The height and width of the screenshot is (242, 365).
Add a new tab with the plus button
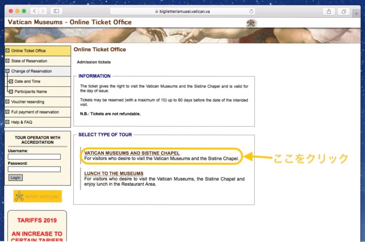point(356,14)
